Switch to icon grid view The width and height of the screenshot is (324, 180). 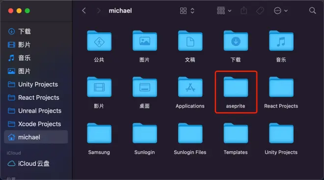click(183, 11)
